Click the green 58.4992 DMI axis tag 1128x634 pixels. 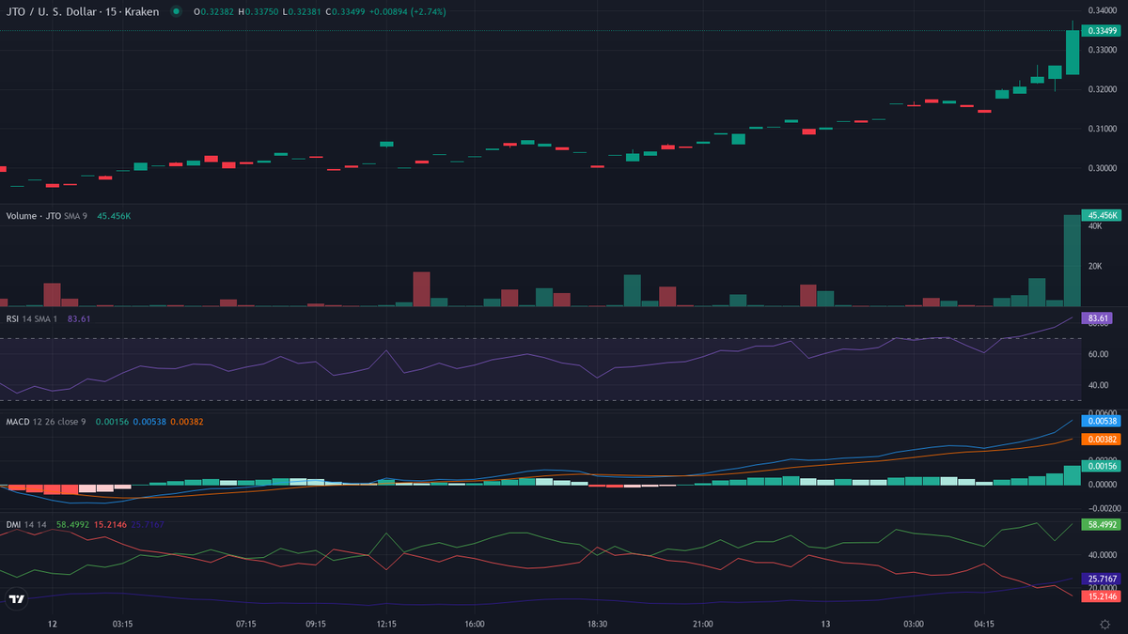tap(1101, 524)
